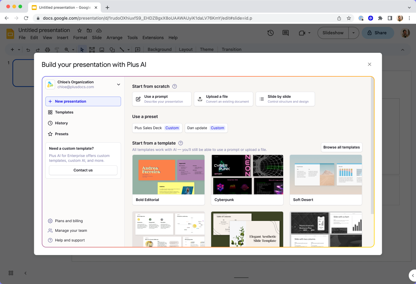This screenshot has height=284, width=416.
Task: Start the Slideshow
Action: click(333, 33)
